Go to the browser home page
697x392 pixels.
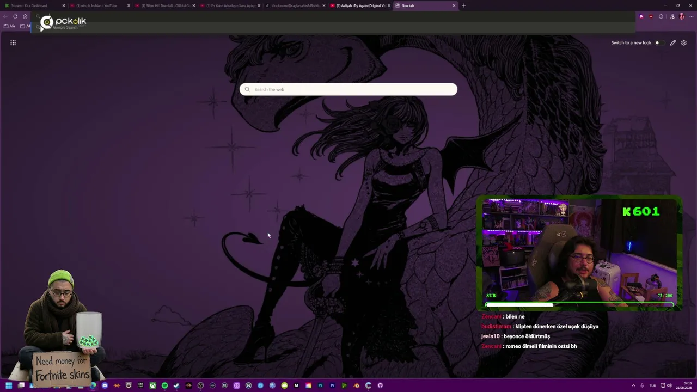pyautogui.click(x=25, y=16)
